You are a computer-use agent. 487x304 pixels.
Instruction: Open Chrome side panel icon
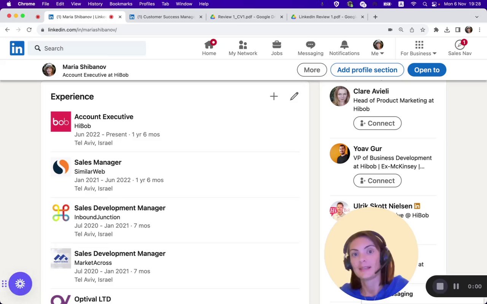458,30
